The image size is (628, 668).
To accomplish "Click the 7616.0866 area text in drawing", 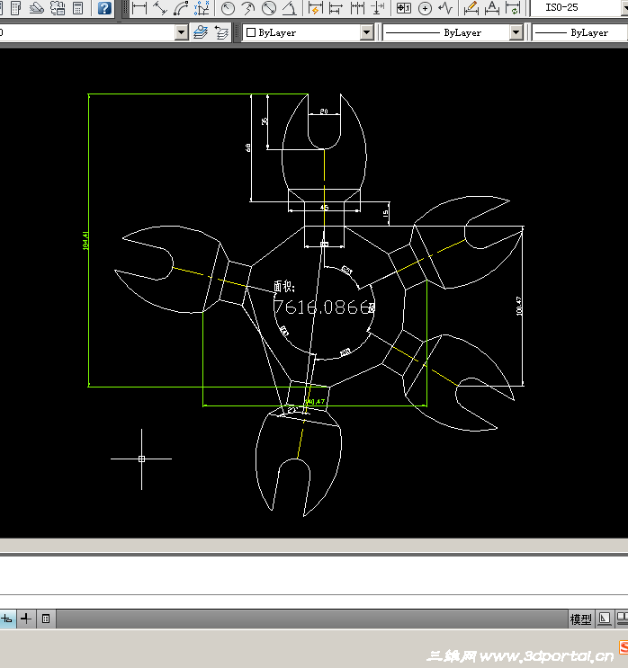I will point(324,307).
